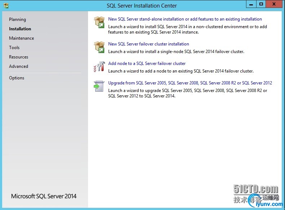This screenshot has height=210, width=285.
Task: Select the Installation section
Action: [x=20, y=29]
